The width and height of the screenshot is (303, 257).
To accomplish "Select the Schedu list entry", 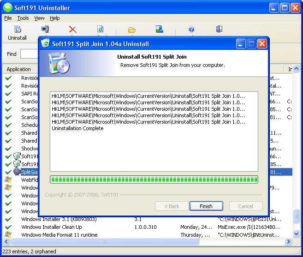I will tap(30, 125).
